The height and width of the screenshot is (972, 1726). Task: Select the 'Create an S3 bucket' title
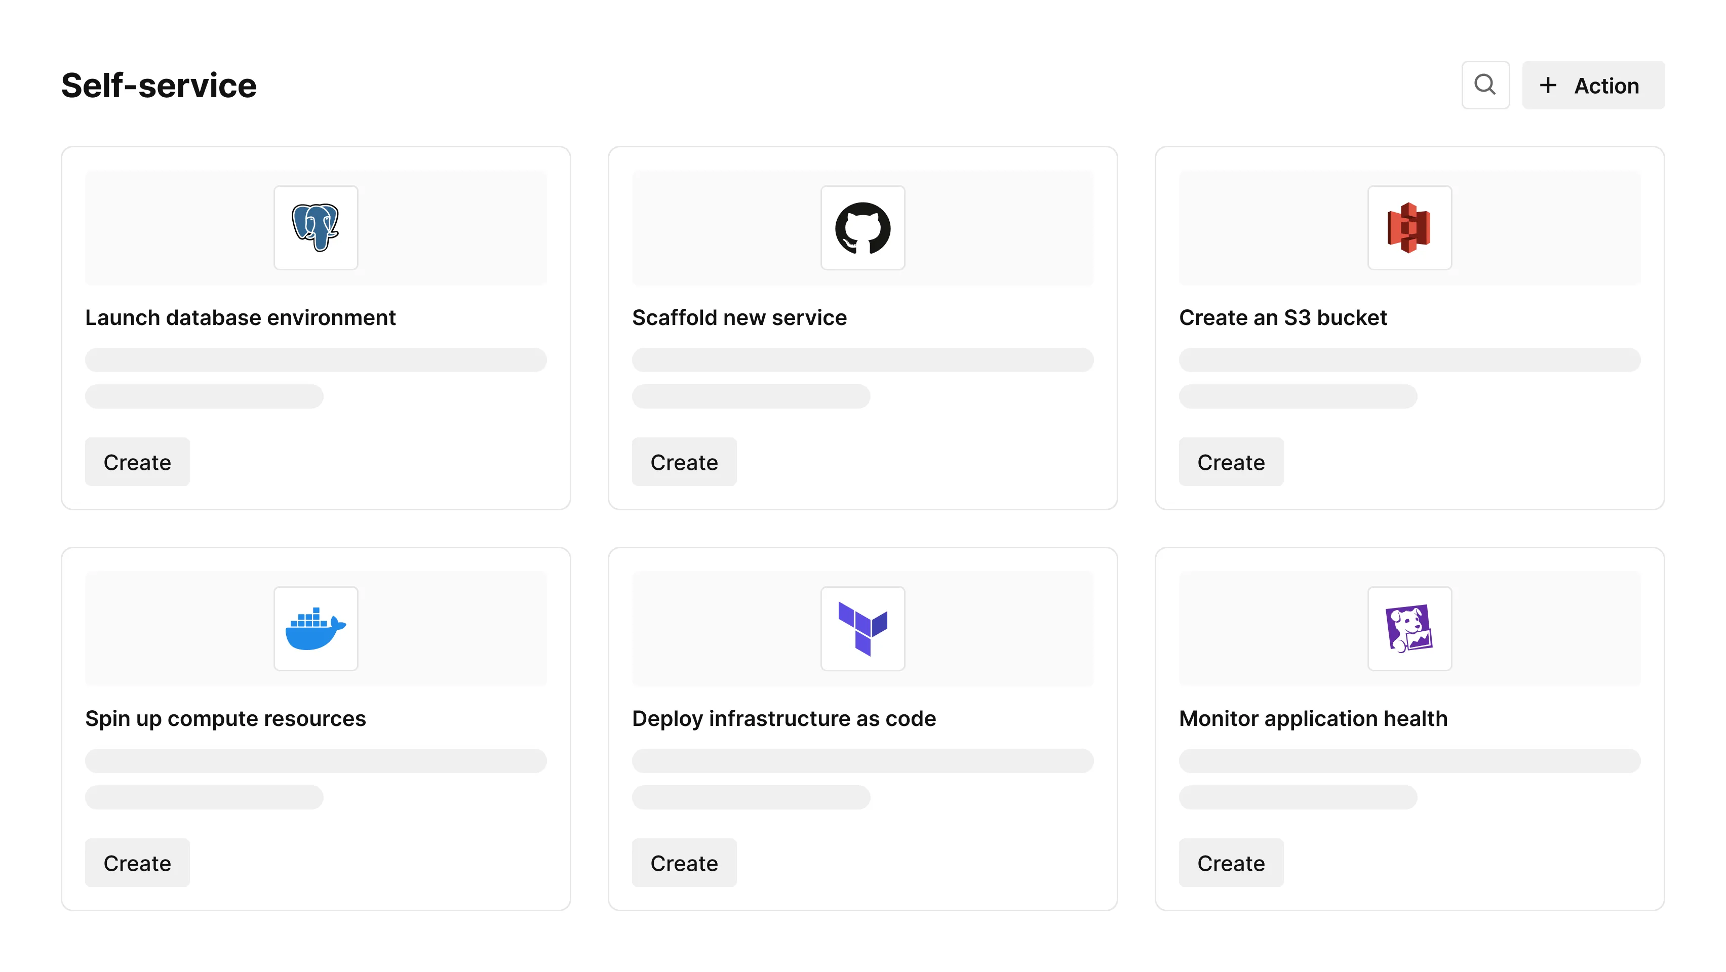click(1282, 317)
